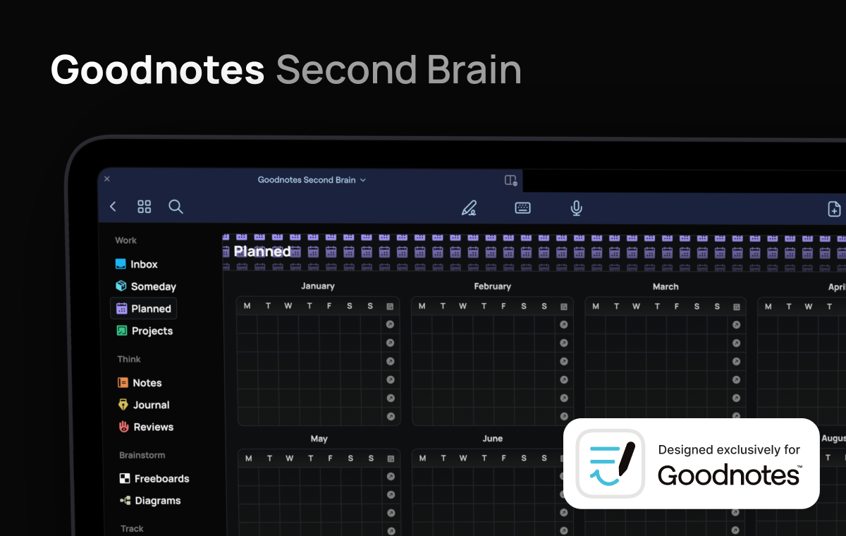Click February's calendar icon in weekday header
The width and height of the screenshot is (846, 536).
click(x=563, y=307)
